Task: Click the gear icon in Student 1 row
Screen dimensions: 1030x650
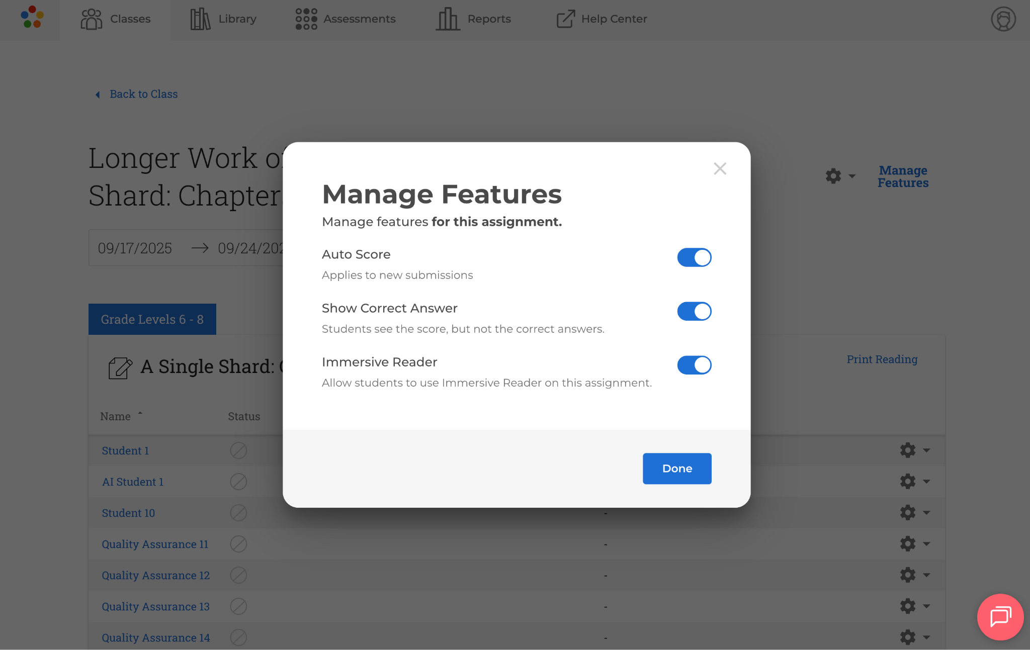Action: point(908,450)
